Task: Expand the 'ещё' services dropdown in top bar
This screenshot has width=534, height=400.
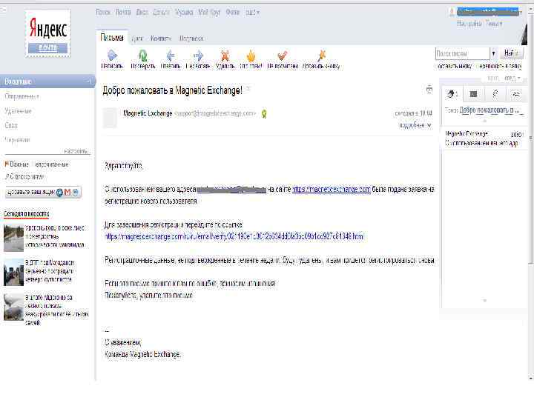Action: coord(252,13)
